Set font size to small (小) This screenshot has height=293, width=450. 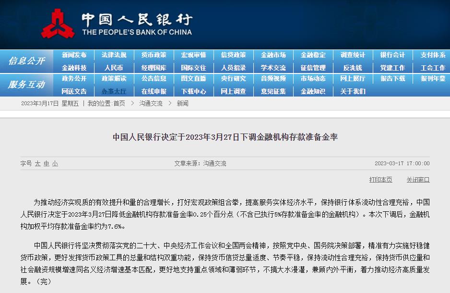[55, 163]
